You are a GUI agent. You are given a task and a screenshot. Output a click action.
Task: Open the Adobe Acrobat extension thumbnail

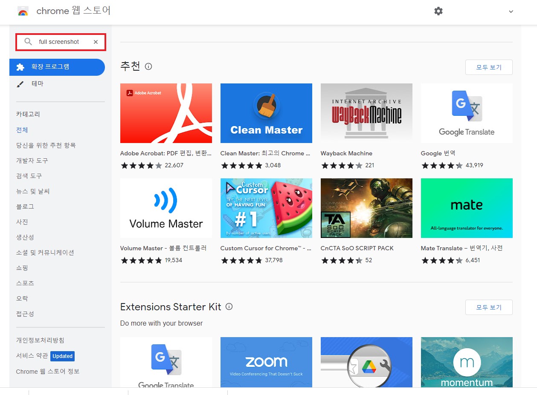166,113
